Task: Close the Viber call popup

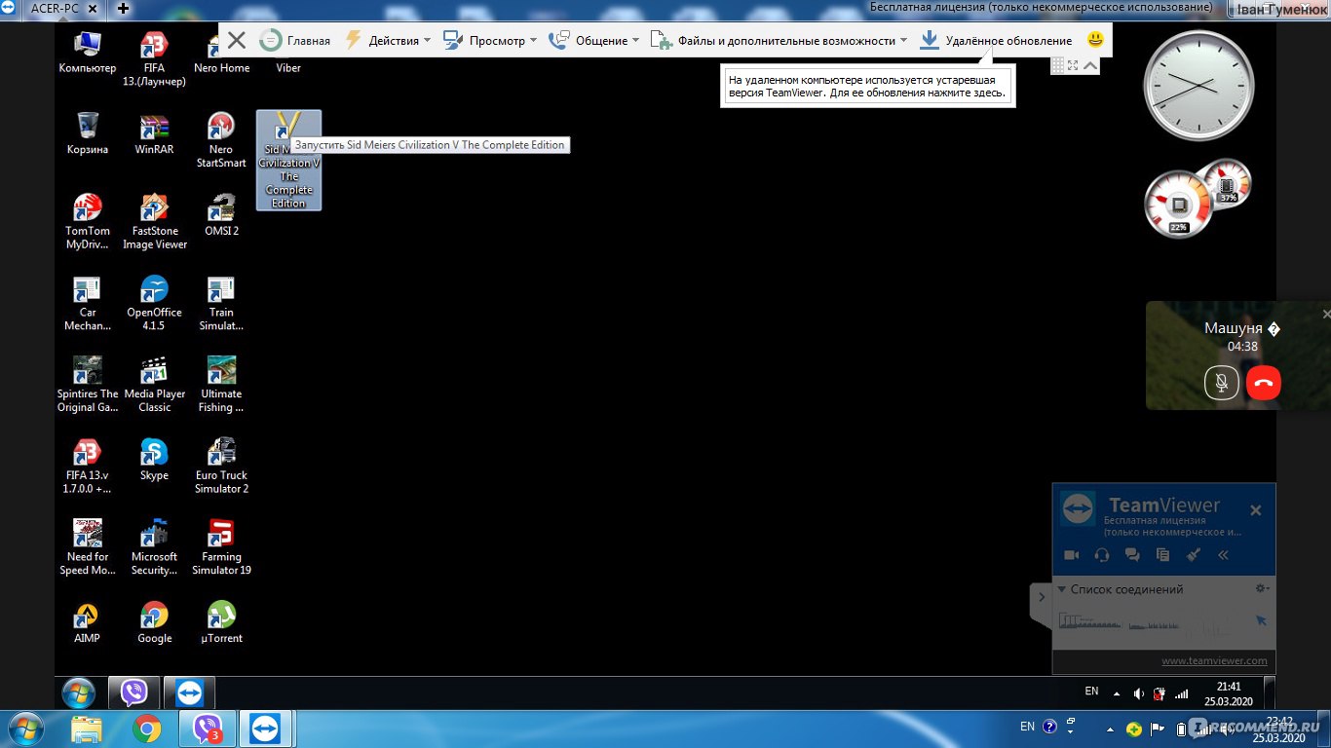Action: point(1325,314)
